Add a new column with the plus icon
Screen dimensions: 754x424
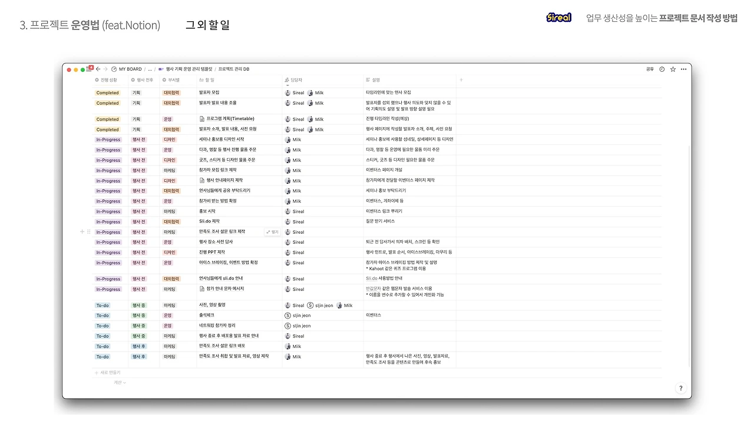tap(461, 79)
